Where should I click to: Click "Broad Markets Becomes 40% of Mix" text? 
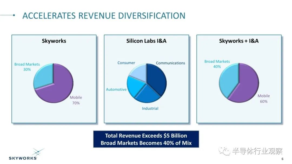point(146,143)
